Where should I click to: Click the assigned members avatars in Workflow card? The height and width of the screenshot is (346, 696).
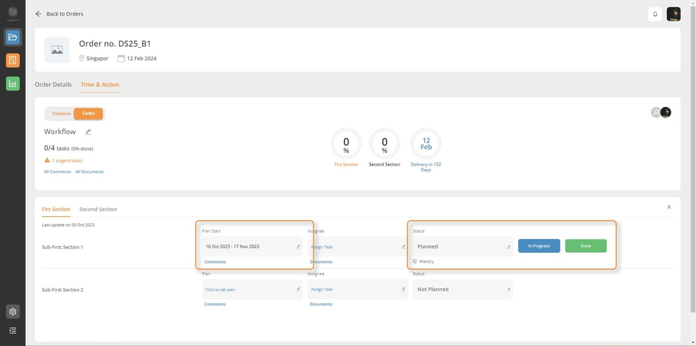(x=661, y=112)
